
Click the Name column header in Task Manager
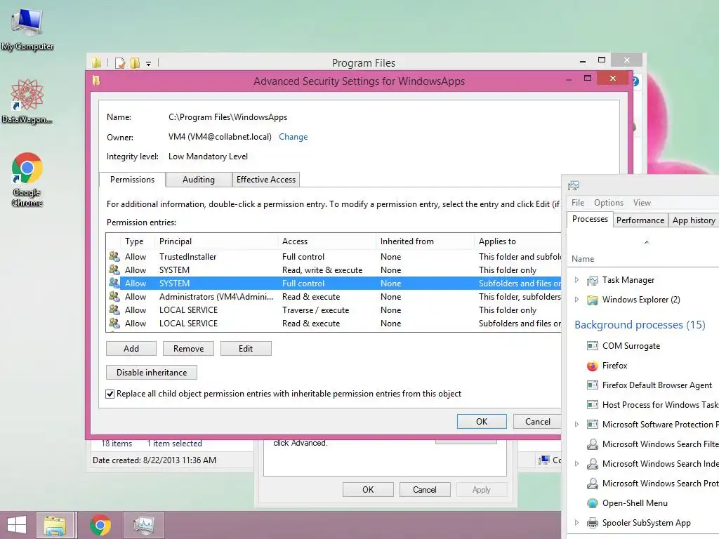583,259
